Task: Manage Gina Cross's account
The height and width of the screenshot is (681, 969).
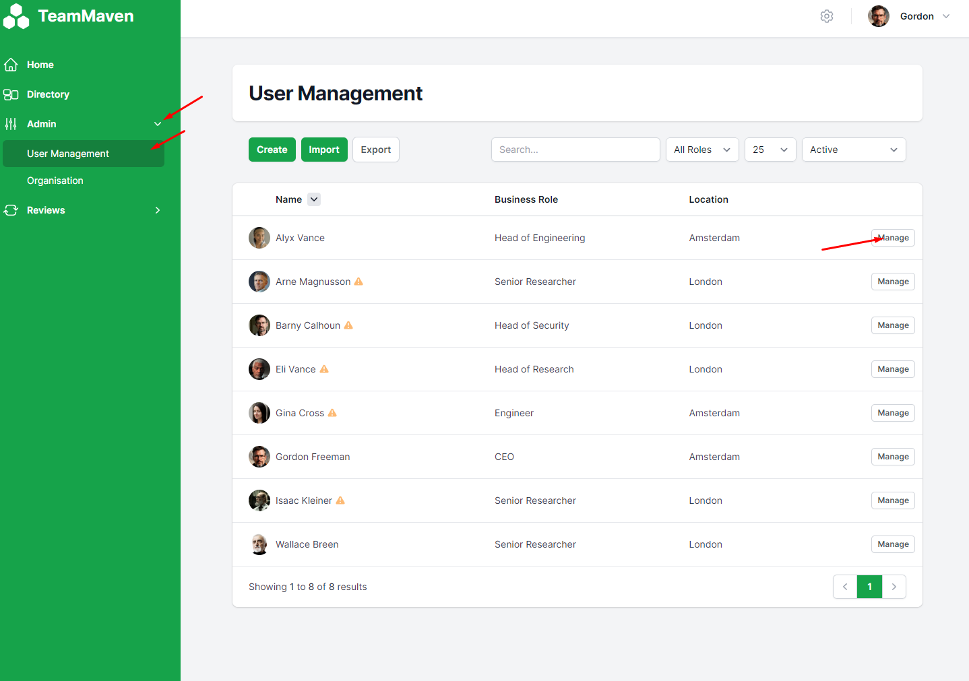Action: pyautogui.click(x=893, y=413)
